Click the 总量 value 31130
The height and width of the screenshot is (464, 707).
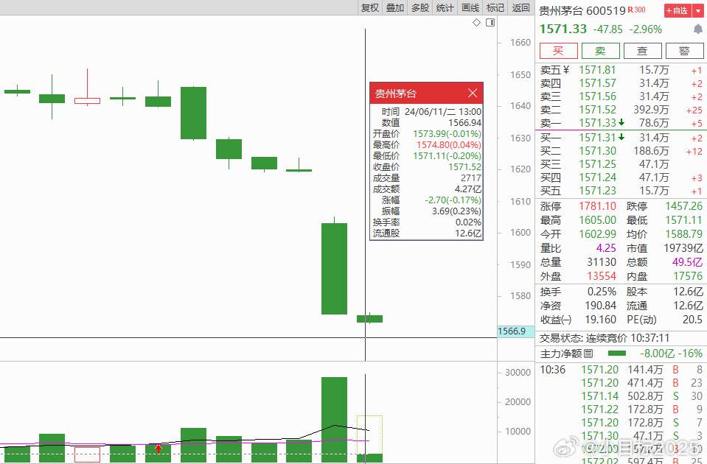click(602, 262)
